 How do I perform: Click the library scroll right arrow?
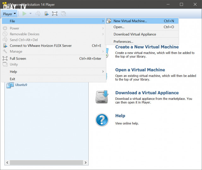(x=86, y=162)
